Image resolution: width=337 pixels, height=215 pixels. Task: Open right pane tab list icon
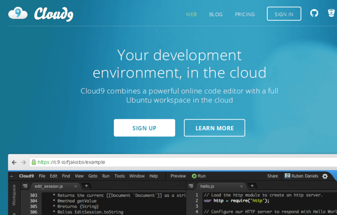click(191, 186)
